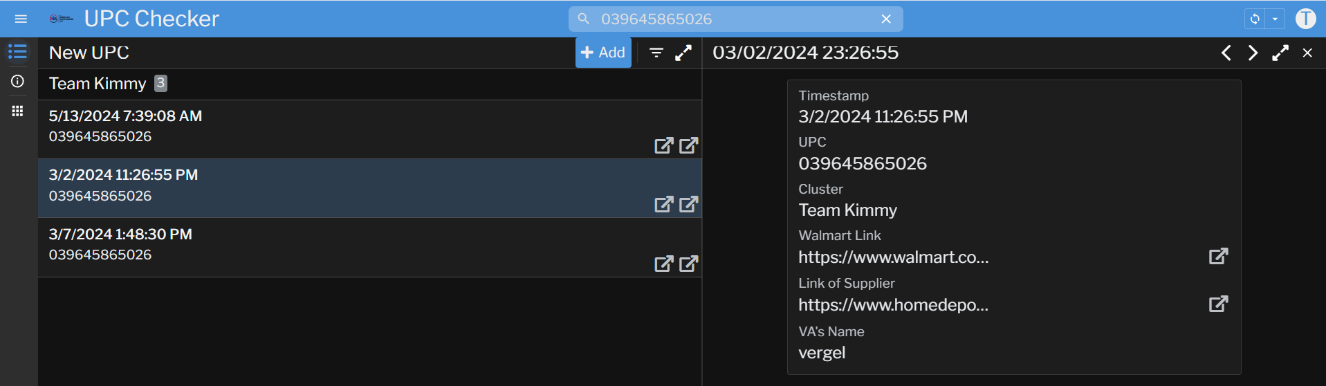
Task: Expand the detail panel to fullscreen
Action: click(x=1280, y=53)
